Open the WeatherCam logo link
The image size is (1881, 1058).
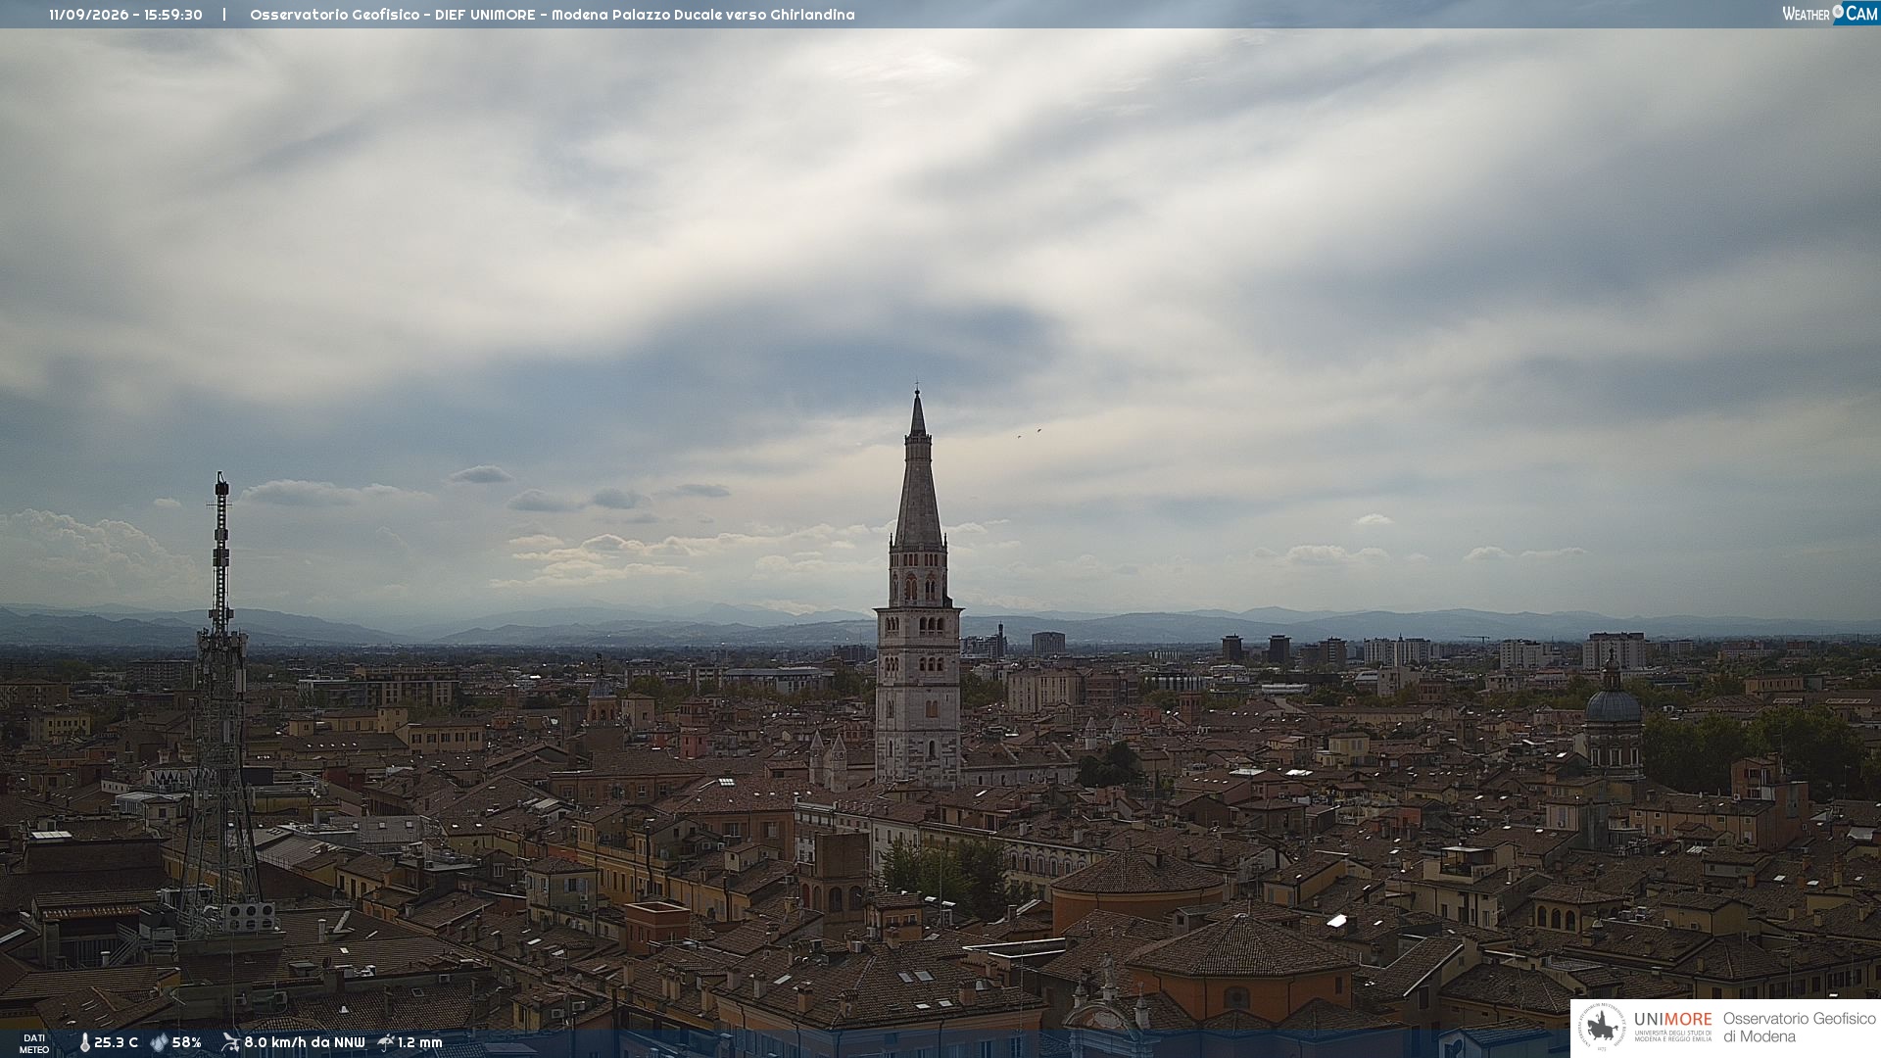[1830, 13]
